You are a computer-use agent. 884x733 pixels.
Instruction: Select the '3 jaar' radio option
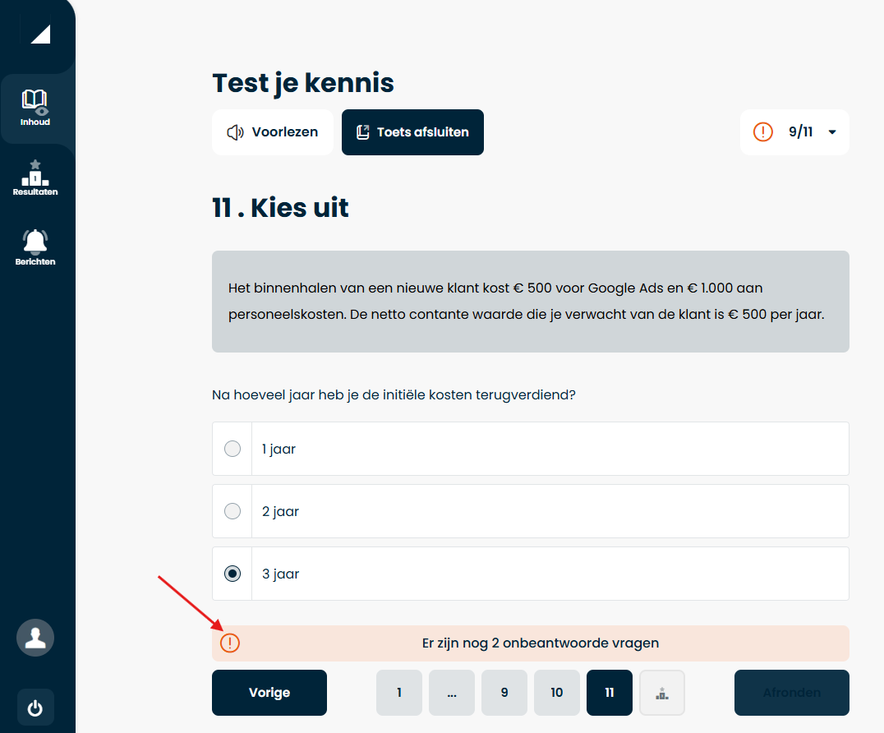(233, 574)
